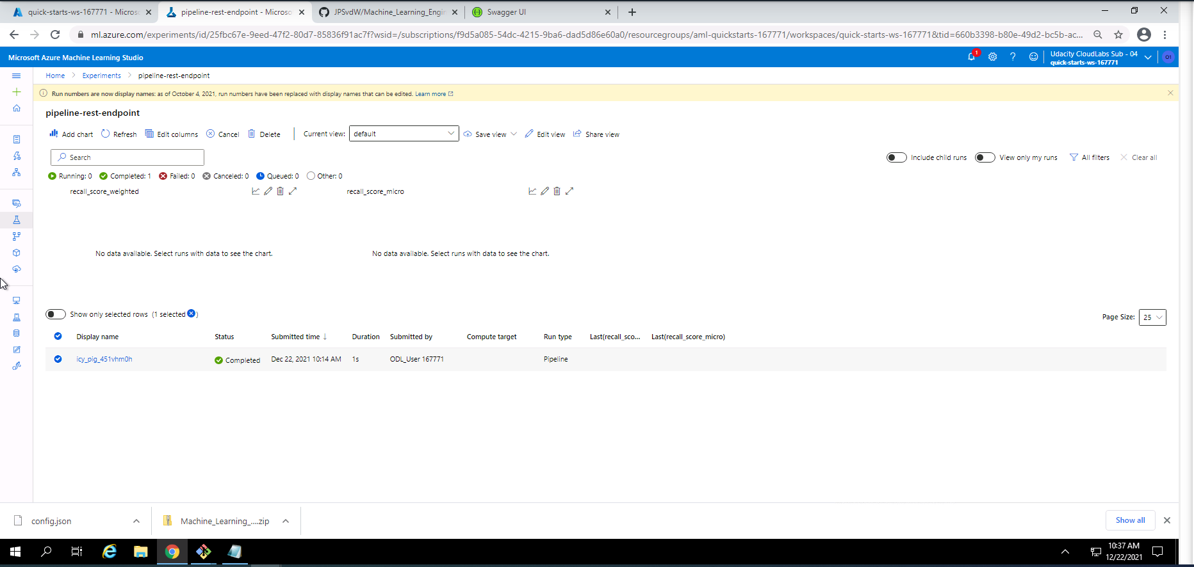Open Models cube icon in sidebar
The height and width of the screenshot is (567, 1194).
[x=17, y=253]
